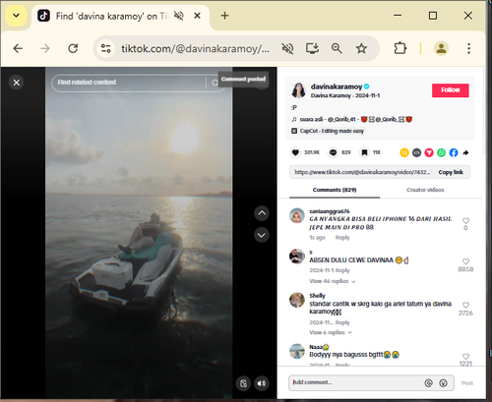Open a new browser tab

(x=224, y=16)
